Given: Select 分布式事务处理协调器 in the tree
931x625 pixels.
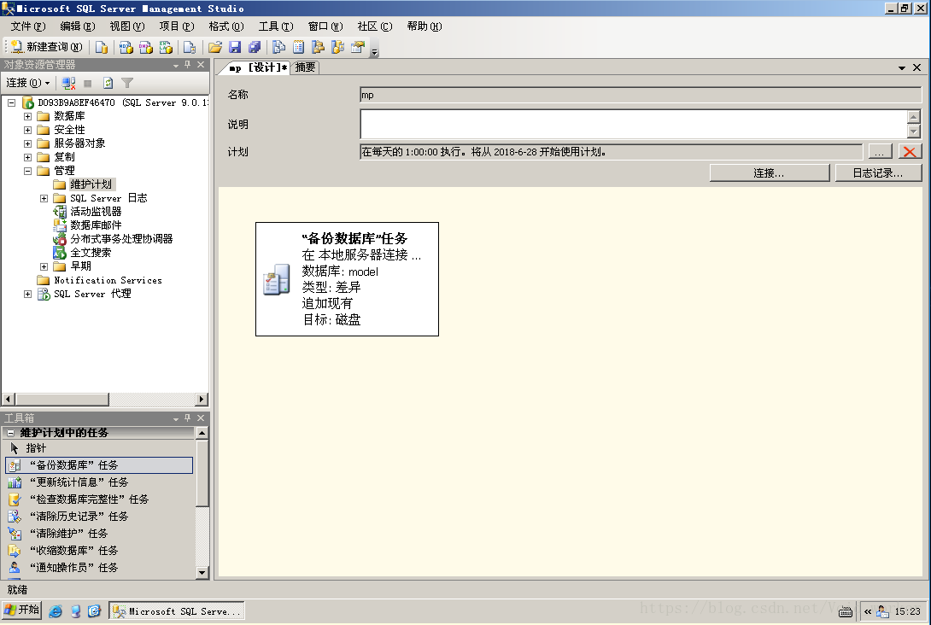Looking at the screenshot, I should 121,238.
